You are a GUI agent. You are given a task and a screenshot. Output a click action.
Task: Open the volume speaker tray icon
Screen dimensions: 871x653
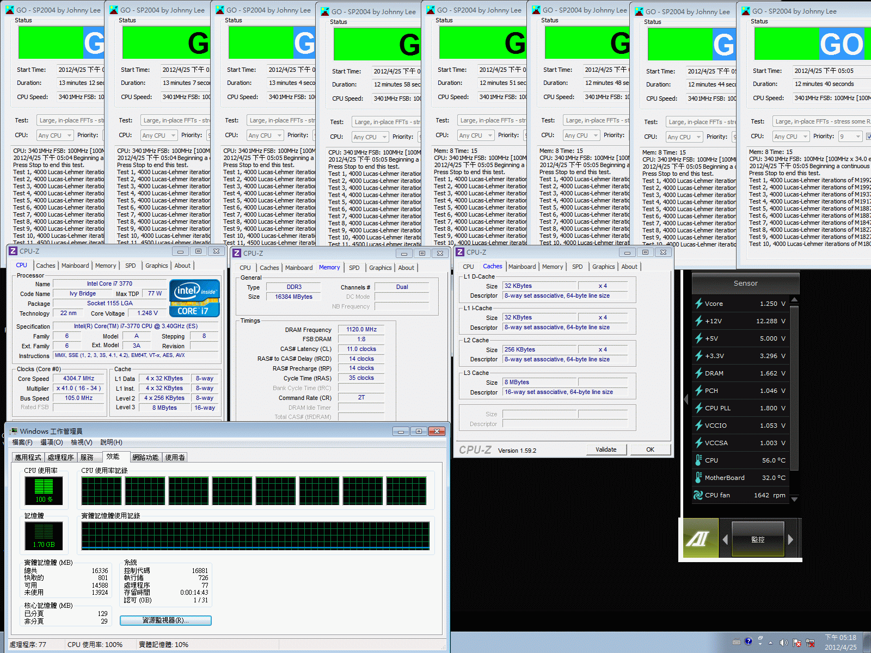point(783,643)
